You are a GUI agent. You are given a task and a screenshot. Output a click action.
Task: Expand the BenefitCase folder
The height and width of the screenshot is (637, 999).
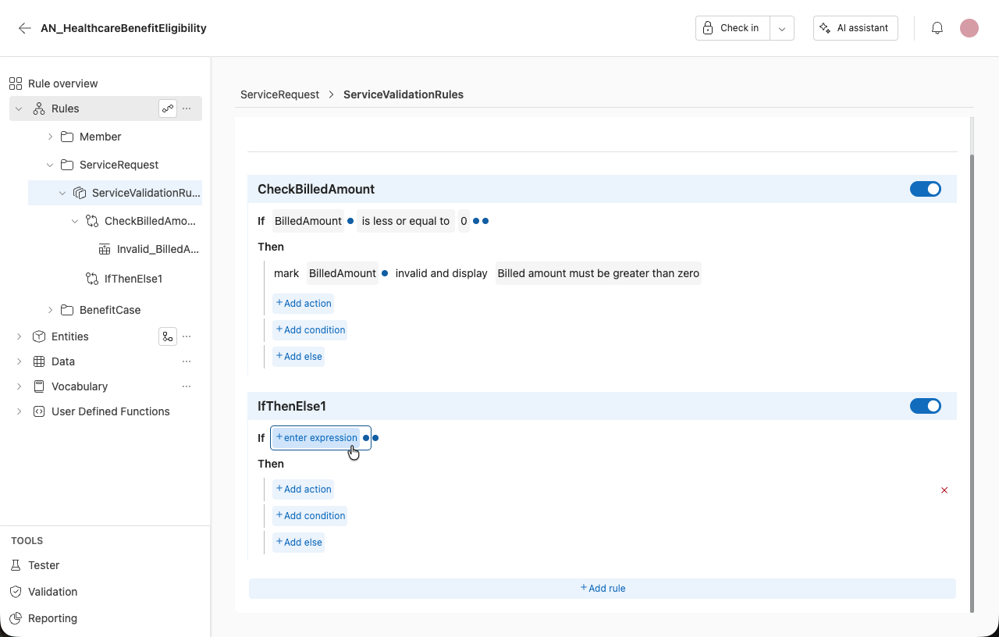tap(50, 310)
